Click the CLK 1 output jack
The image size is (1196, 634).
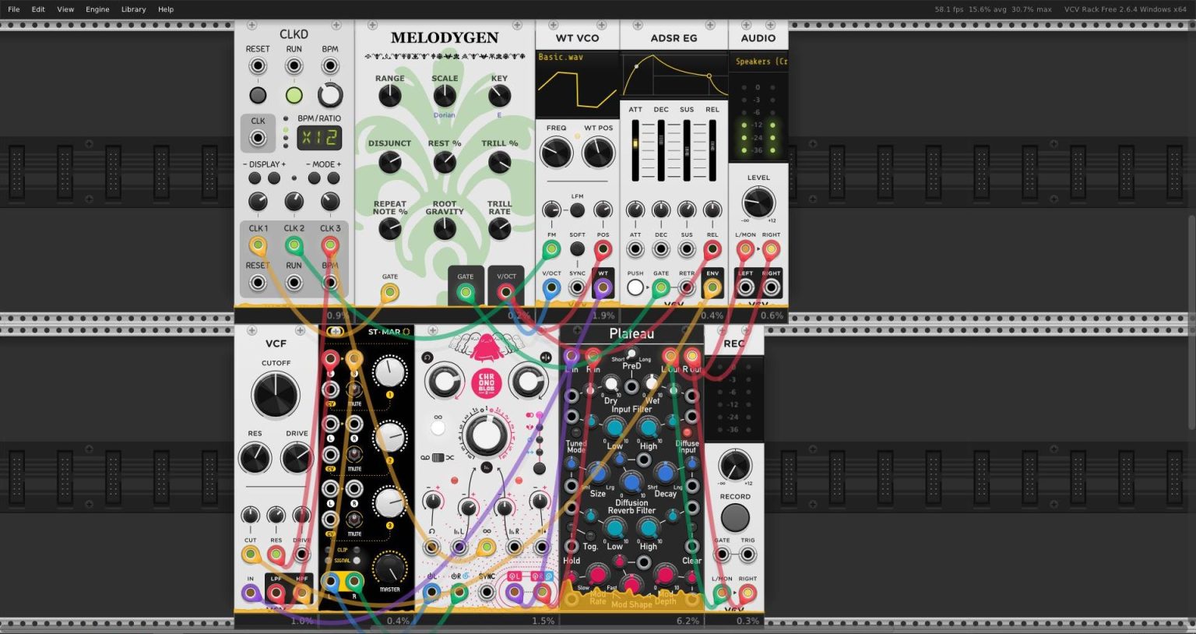258,245
